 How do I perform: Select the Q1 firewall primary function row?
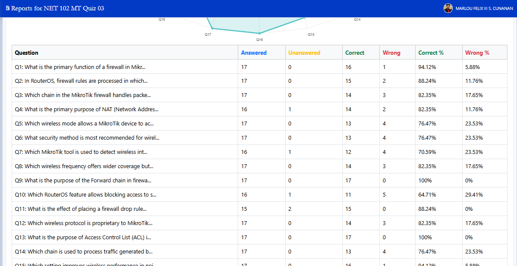coord(80,67)
